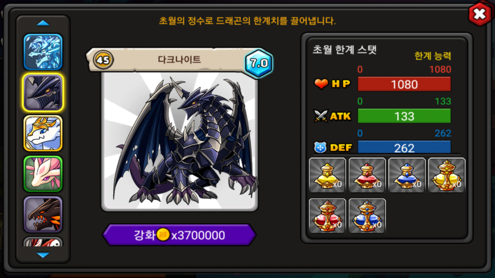This screenshot has width=495, height=278.
Task: Show more dragons with the down arrow
Action: coord(43,255)
